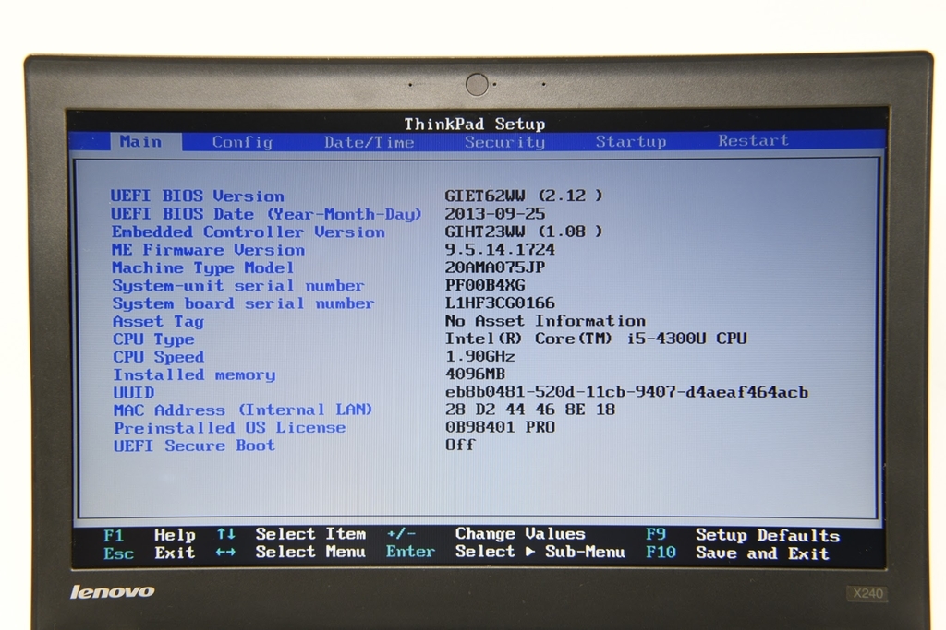Click the F9 key hint
The width and height of the screenshot is (946, 630).
coord(656,534)
